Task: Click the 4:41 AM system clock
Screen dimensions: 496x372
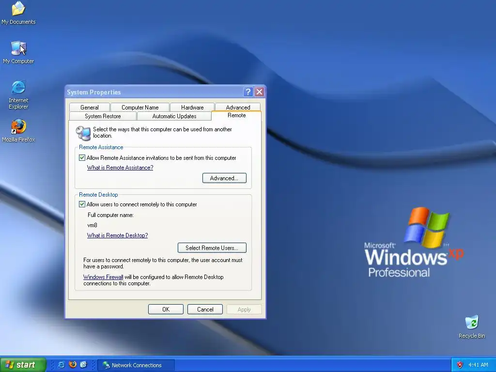Action: pos(478,365)
